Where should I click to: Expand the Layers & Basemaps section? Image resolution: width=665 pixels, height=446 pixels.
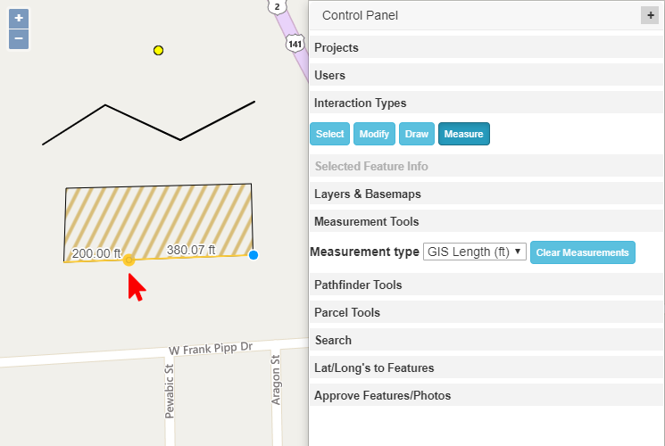368,194
